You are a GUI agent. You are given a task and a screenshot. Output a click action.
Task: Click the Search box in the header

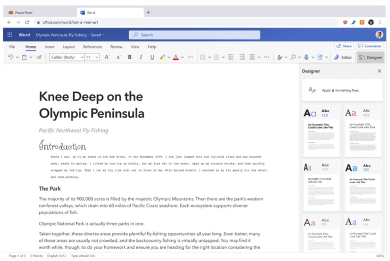(194, 35)
